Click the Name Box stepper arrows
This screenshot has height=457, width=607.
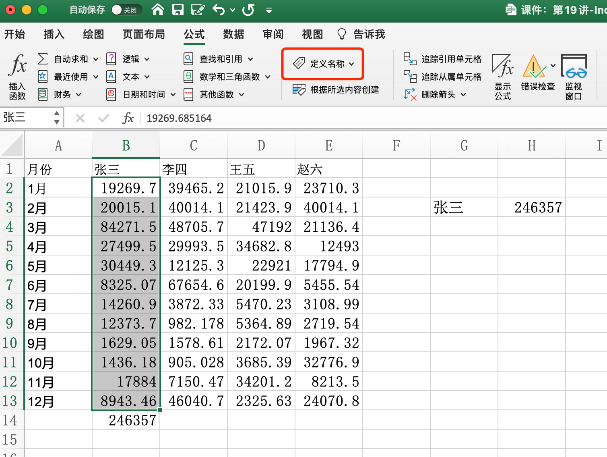57,118
